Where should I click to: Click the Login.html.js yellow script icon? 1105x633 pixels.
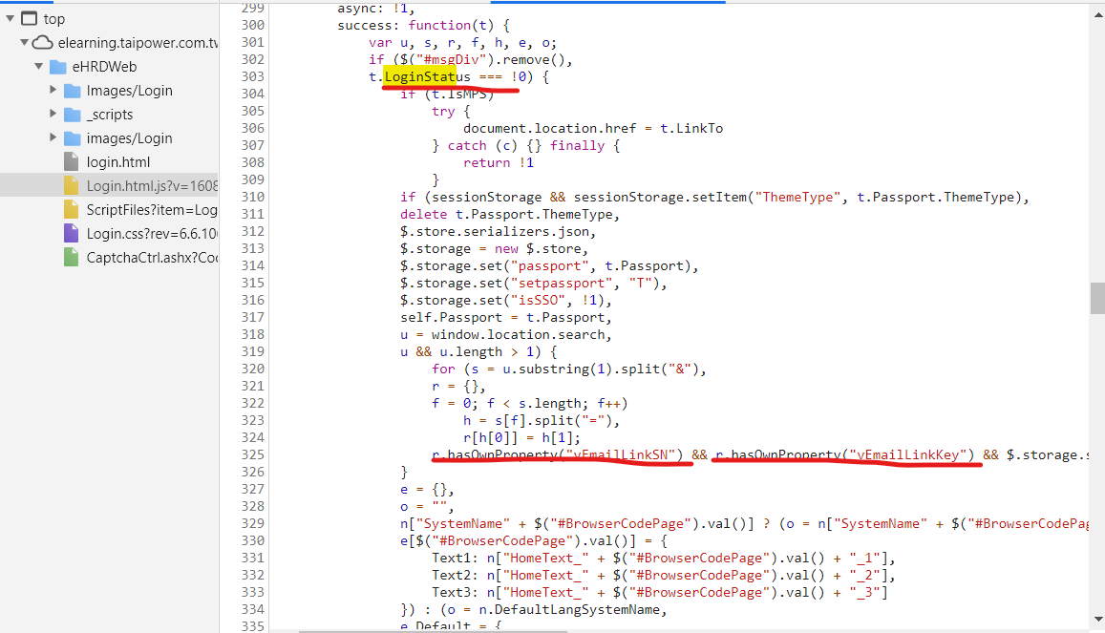72,186
